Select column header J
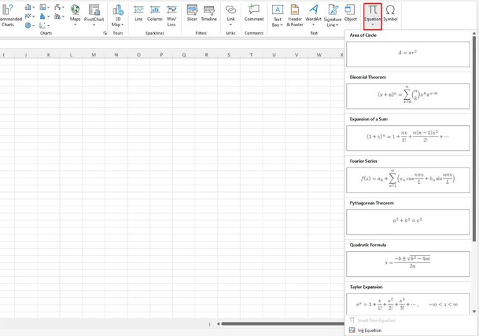Viewport: 479px width, 336px height. 26,55
